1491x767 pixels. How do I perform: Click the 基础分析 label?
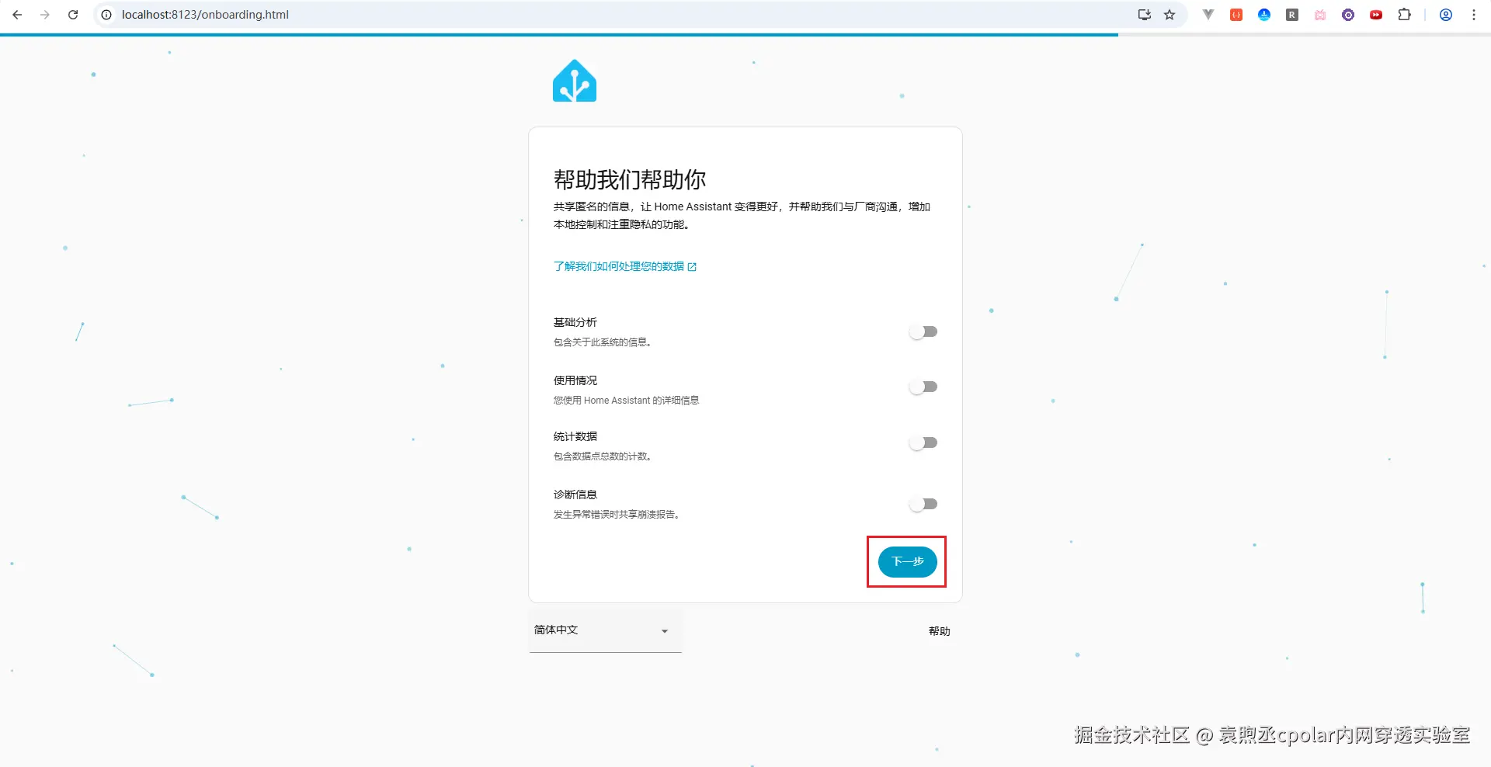tap(575, 322)
